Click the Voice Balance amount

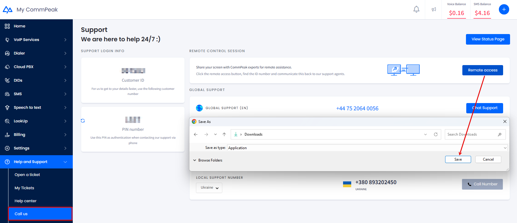pyautogui.click(x=457, y=13)
